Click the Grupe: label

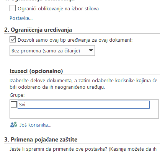[x=17, y=95]
